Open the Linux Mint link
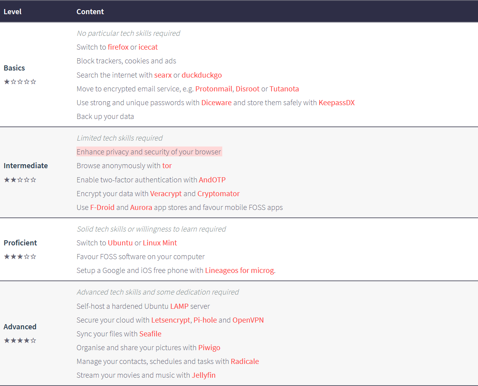The height and width of the screenshot is (386, 478). pos(160,243)
